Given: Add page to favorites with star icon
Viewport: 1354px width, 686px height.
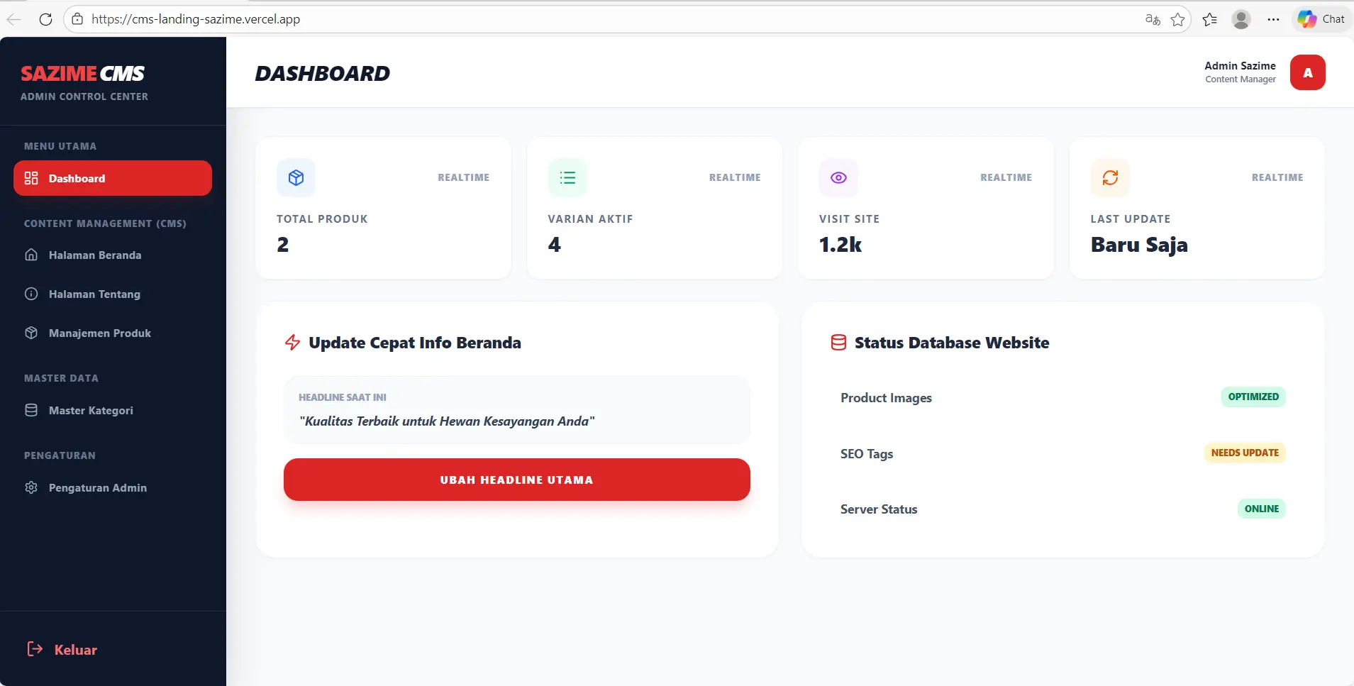Looking at the screenshot, I should click(x=1178, y=19).
